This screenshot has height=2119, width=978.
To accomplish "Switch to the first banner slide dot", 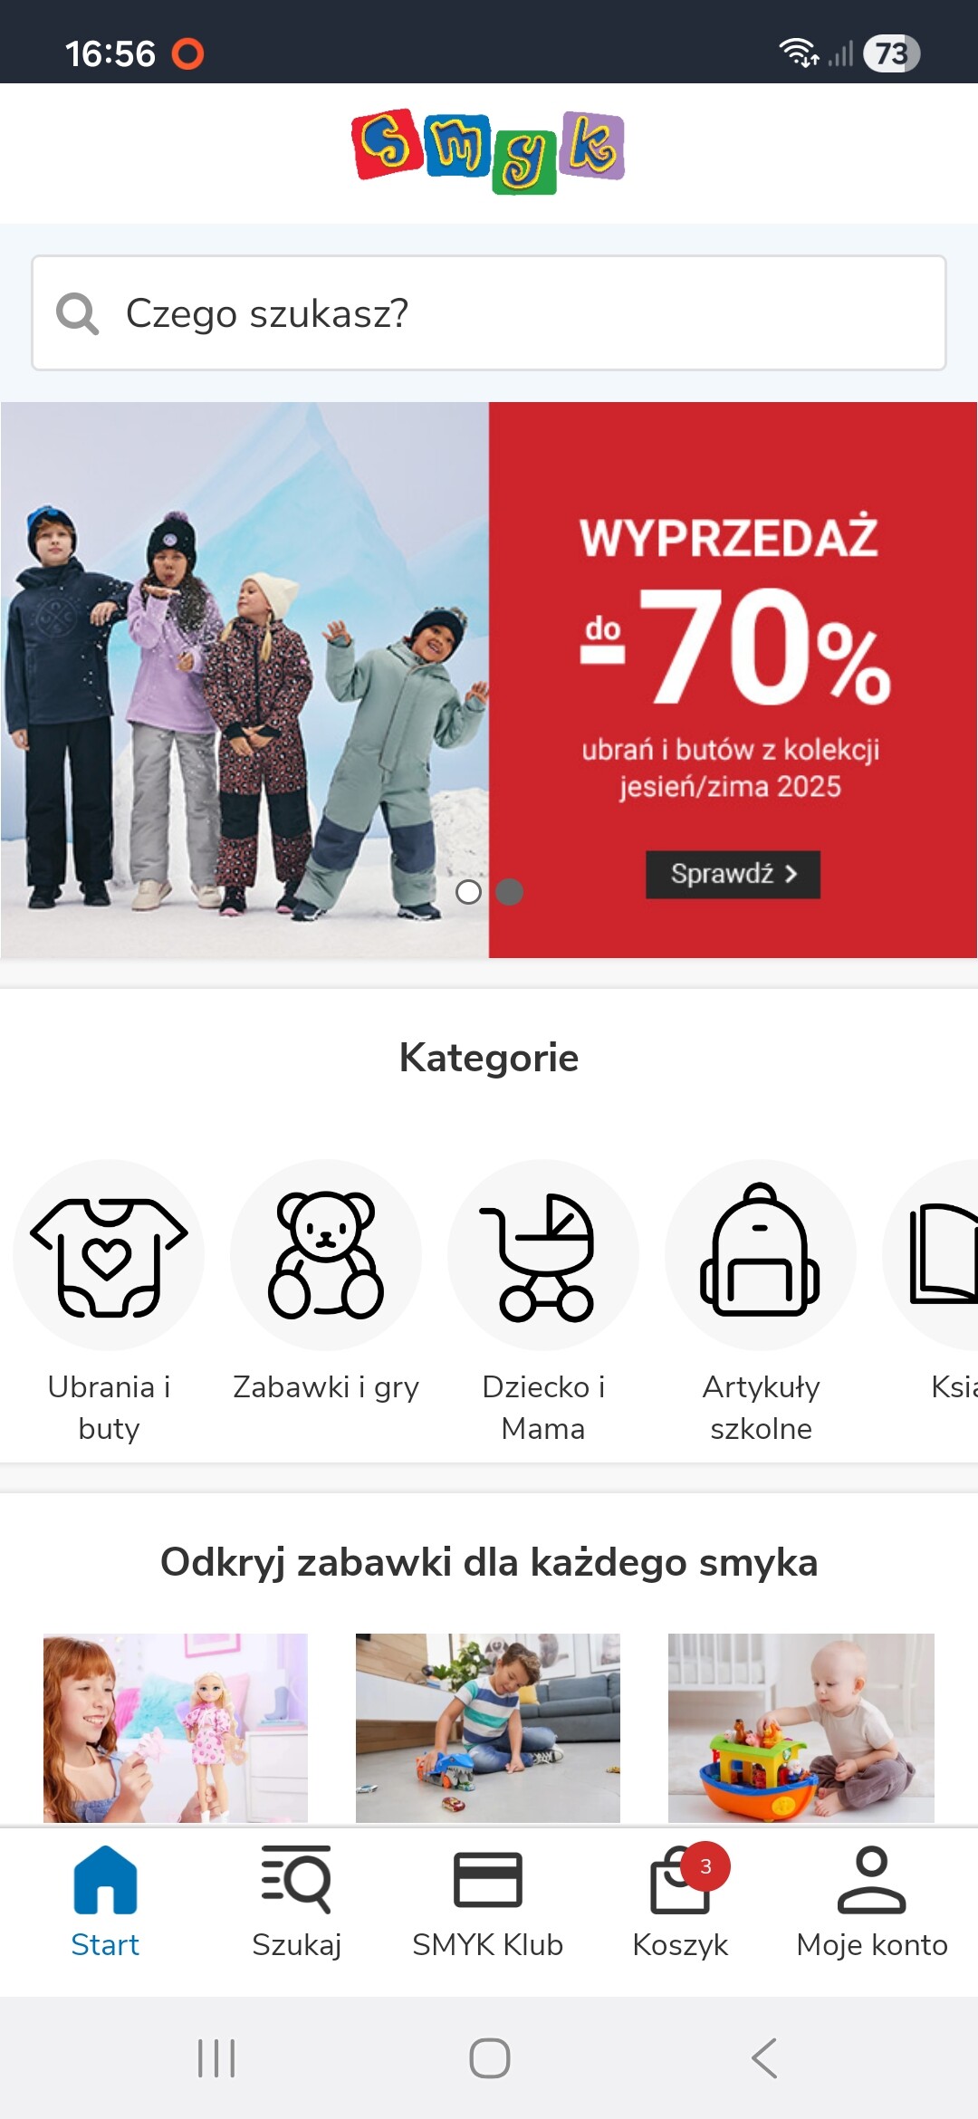I will pyautogui.click(x=468, y=892).
